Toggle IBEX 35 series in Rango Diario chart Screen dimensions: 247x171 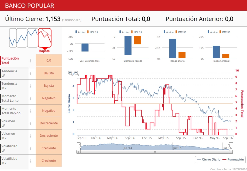181,32
